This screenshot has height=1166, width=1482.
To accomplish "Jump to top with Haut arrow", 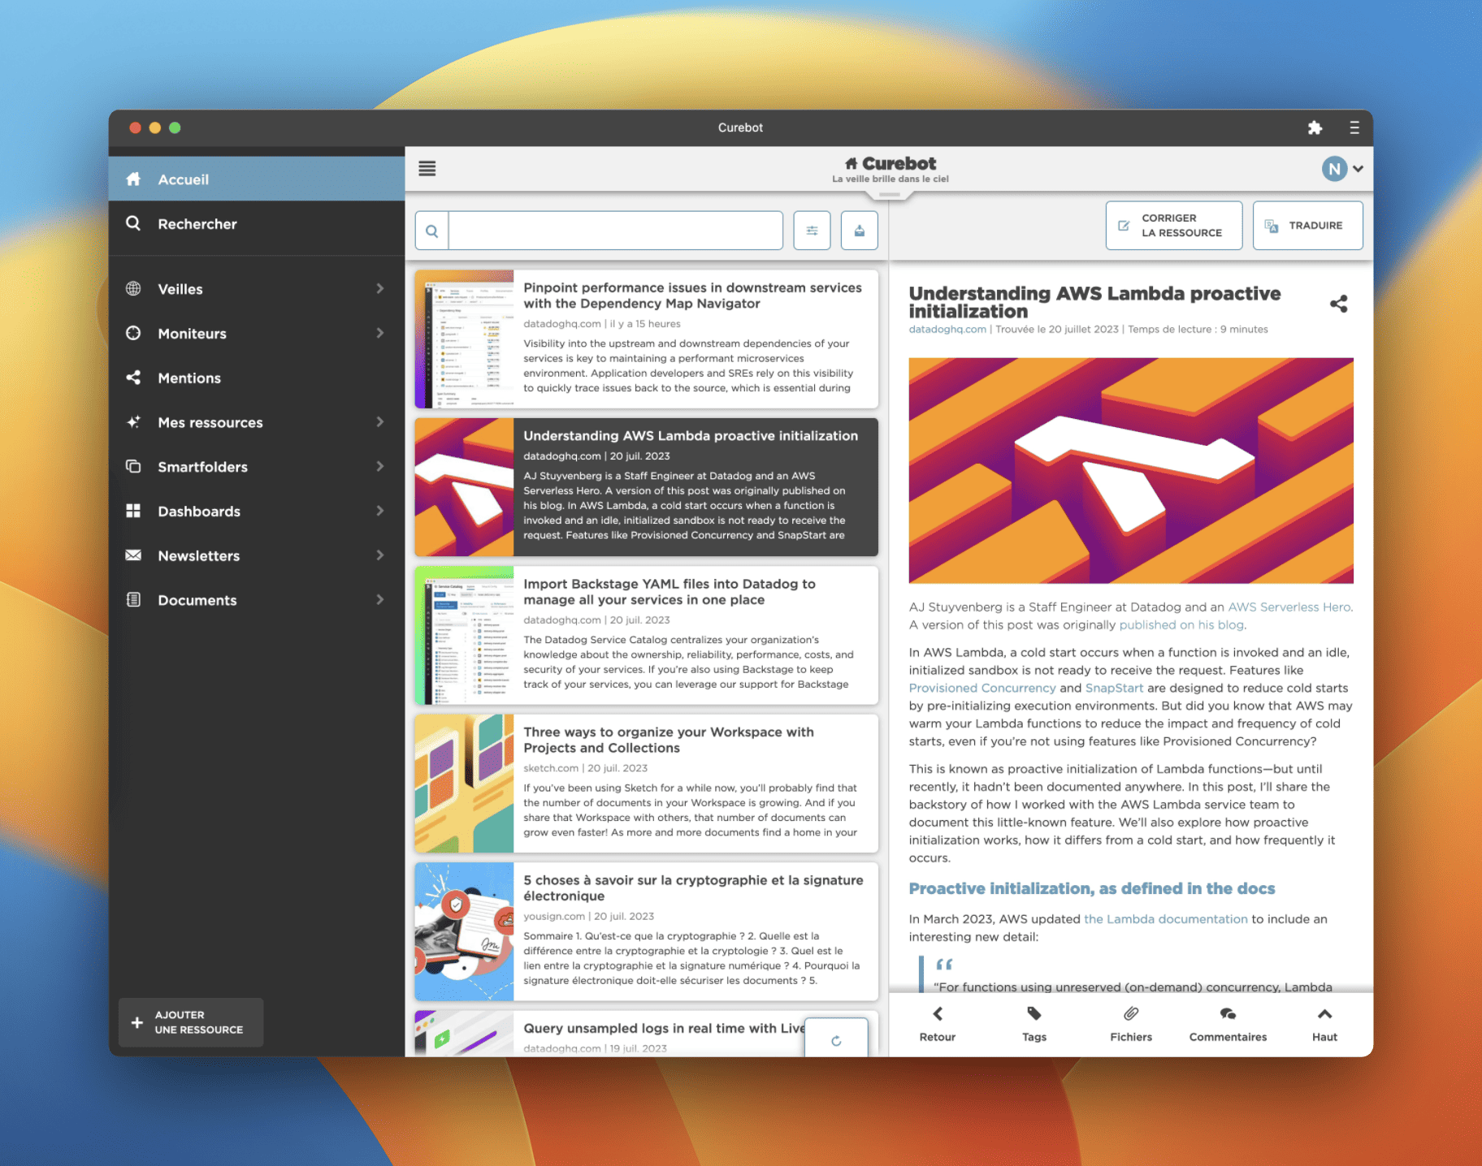I will [1324, 1024].
